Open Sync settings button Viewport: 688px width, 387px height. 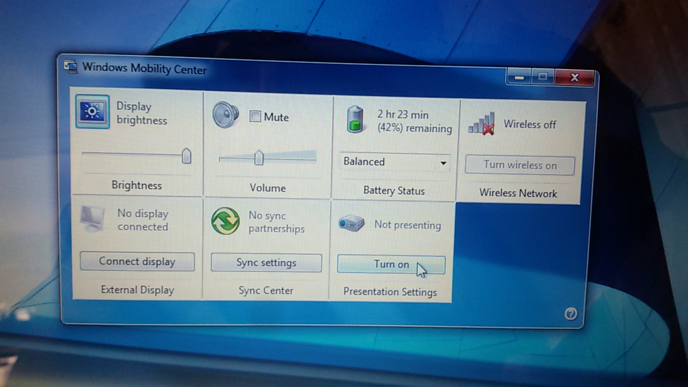266,263
